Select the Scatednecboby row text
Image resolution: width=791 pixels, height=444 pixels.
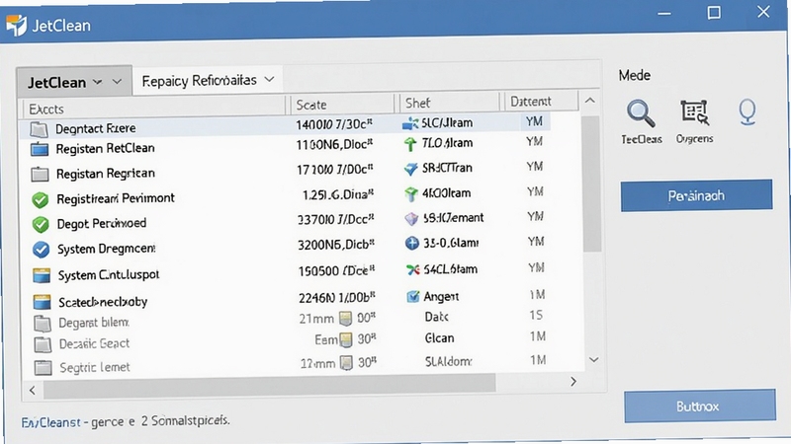tap(103, 302)
